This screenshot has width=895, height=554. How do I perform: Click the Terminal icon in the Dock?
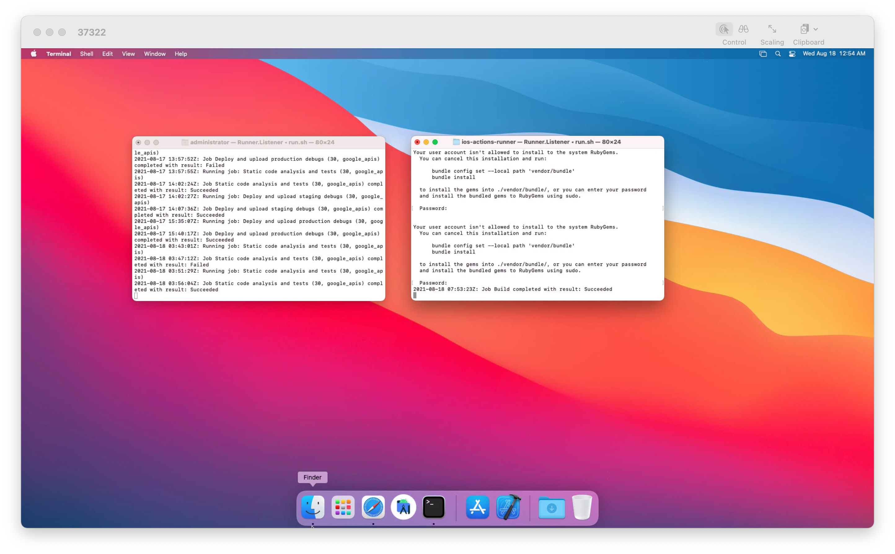click(x=433, y=507)
